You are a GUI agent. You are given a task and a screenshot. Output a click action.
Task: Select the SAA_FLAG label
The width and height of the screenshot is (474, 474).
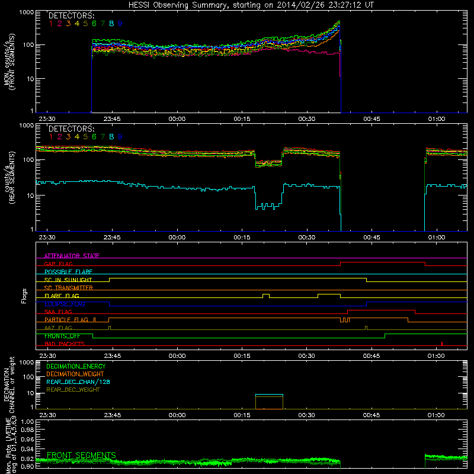(x=58, y=312)
